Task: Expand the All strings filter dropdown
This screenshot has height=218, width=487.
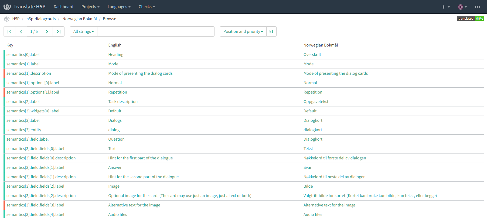Action: click(x=84, y=31)
